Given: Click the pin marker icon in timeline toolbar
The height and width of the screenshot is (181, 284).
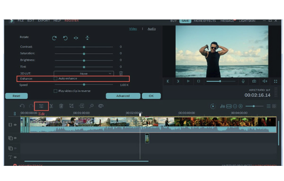Looking at the screenshot, I should [x=91, y=106].
